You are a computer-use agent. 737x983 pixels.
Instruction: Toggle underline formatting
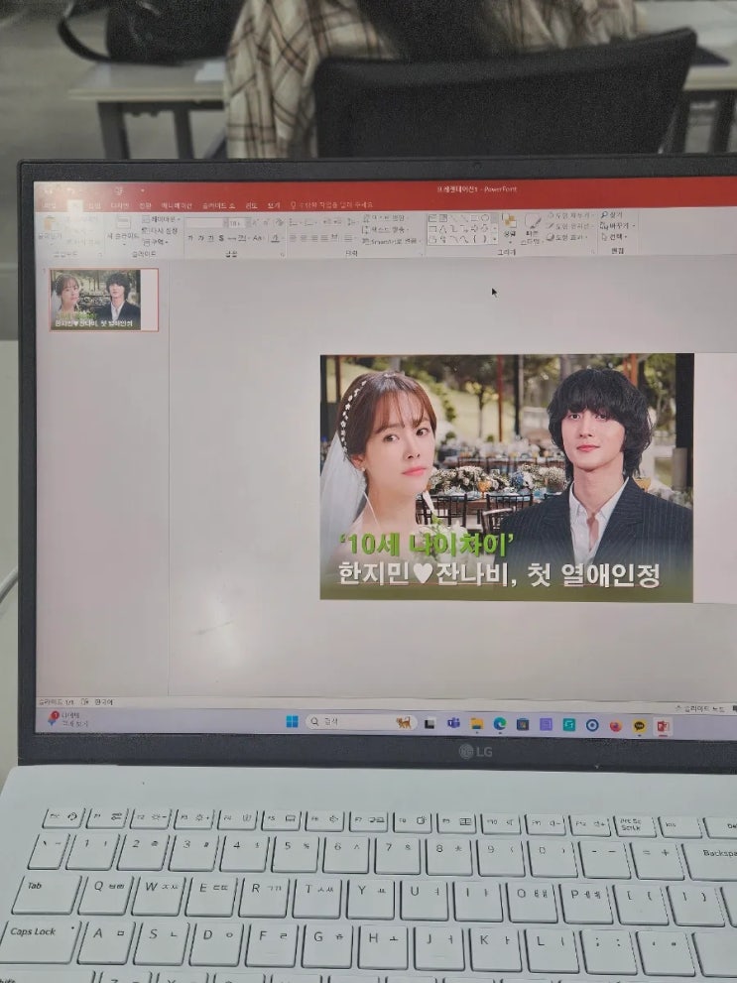click(211, 238)
